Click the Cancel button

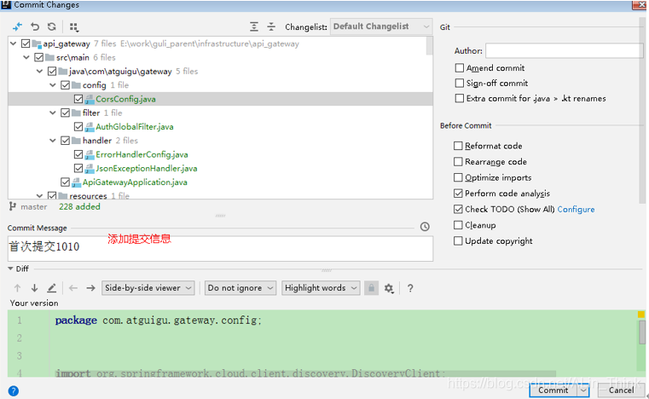click(621, 390)
